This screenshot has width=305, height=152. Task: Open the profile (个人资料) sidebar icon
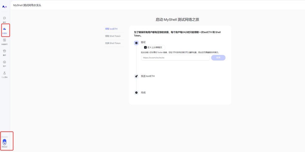pyautogui.click(x=5, y=73)
